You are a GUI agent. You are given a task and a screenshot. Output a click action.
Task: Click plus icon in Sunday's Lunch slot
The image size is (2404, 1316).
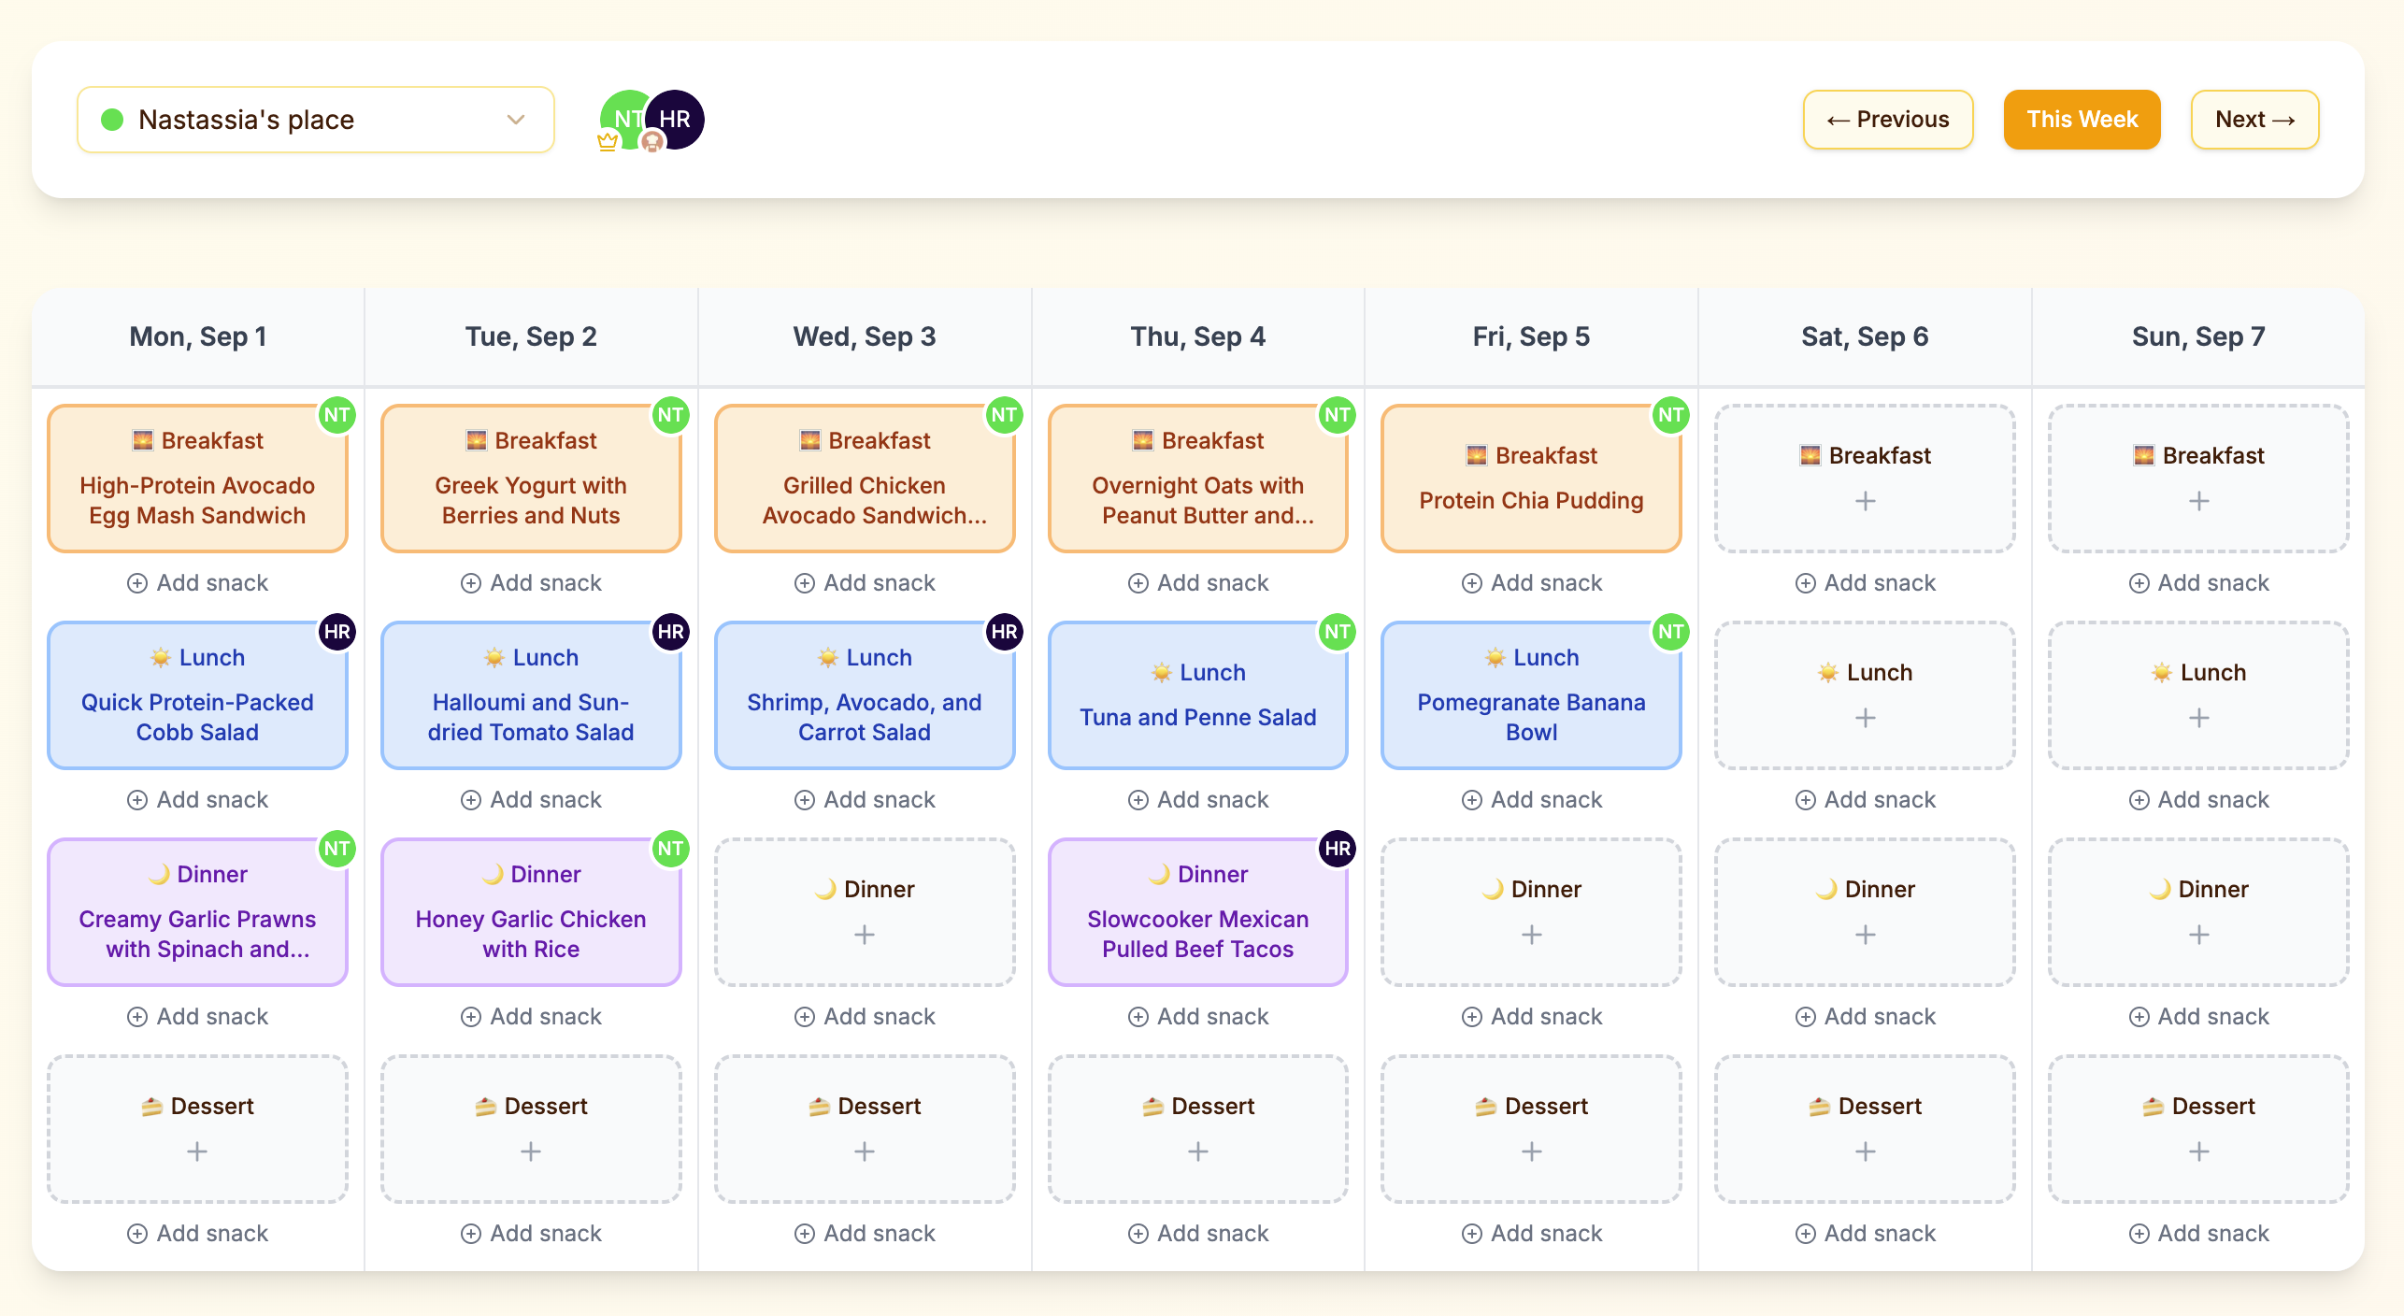(x=2198, y=718)
